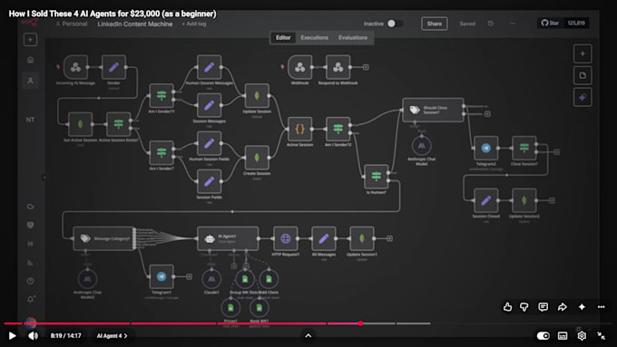Expand the more actions chevron above the player bar
The height and width of the screenshot is (347, 617).
coord(308,335)
